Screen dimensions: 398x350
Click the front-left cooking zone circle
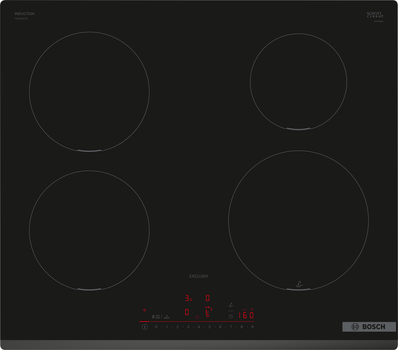click(x=89, y=231)
